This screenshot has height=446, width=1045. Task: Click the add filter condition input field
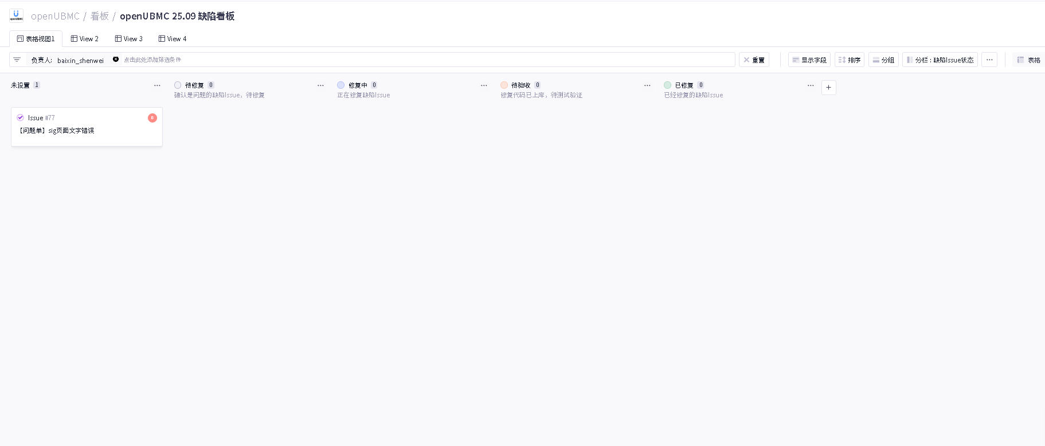(x=401, y=60)
